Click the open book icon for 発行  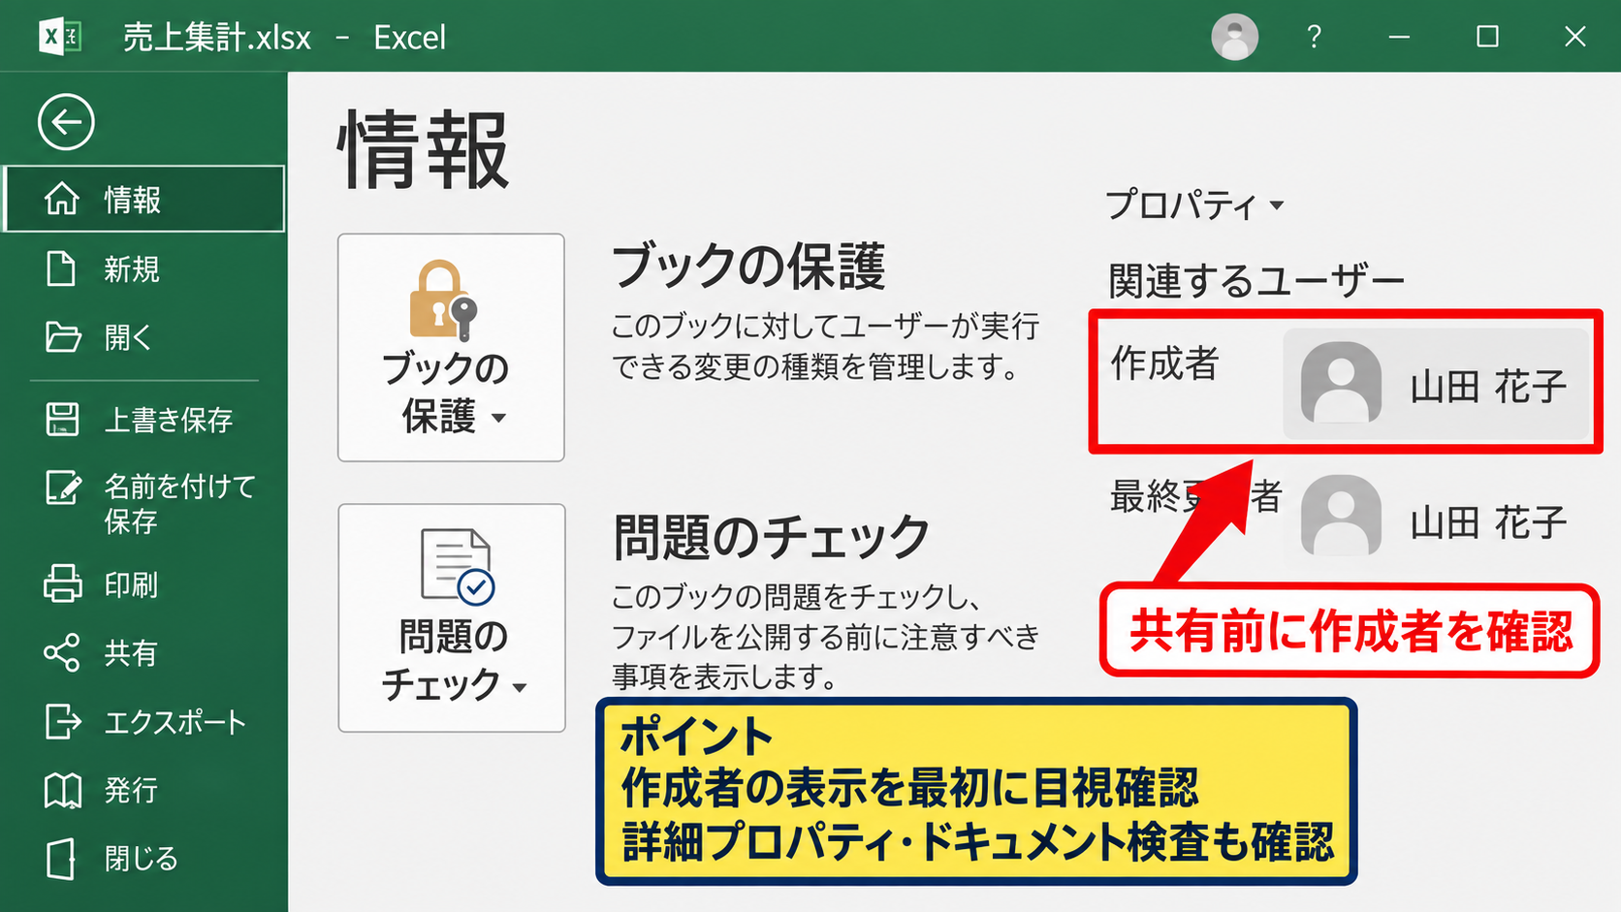pyautogui.click(x=63, y=790)
